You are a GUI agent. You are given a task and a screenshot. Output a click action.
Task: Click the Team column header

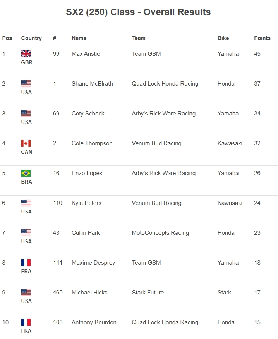click(x=139, y=38)
